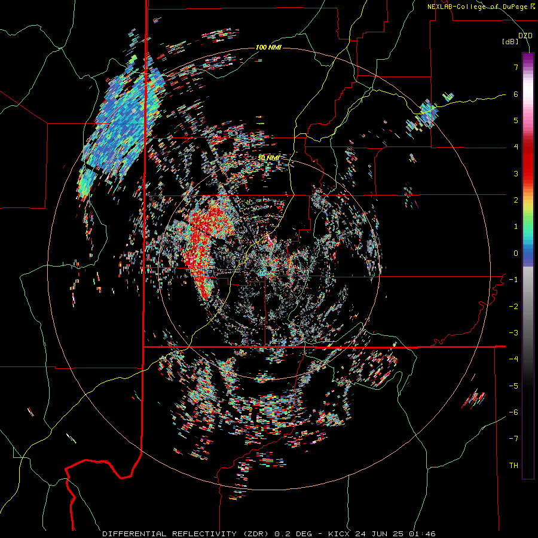The image size is (538, 538).
Task: Click the scale value -4 label
Action: 513,359
